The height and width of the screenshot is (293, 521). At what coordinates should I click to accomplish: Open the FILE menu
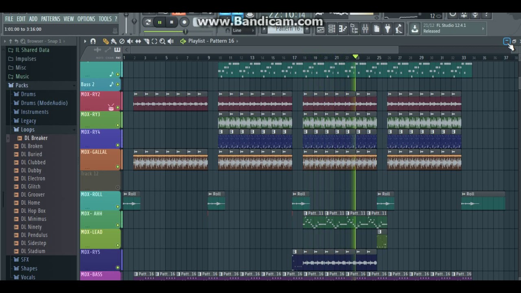point(9,19)
